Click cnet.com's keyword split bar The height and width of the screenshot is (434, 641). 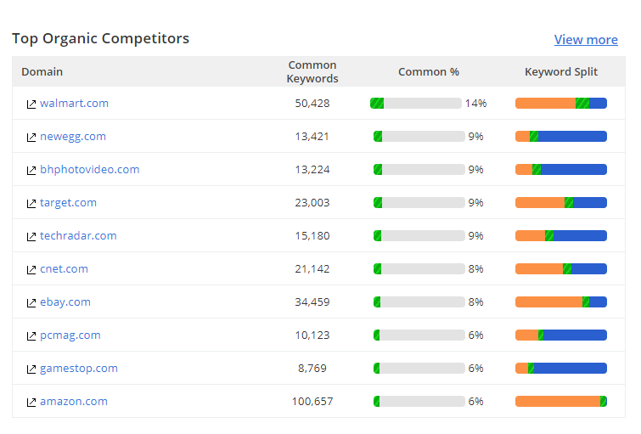click(x=561, y=268)
